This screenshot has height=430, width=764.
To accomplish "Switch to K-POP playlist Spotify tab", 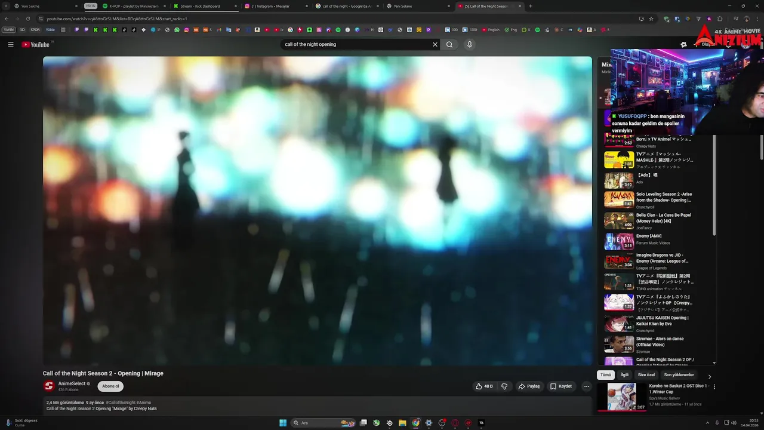I will pyautogui.click(x=134, y=6).
